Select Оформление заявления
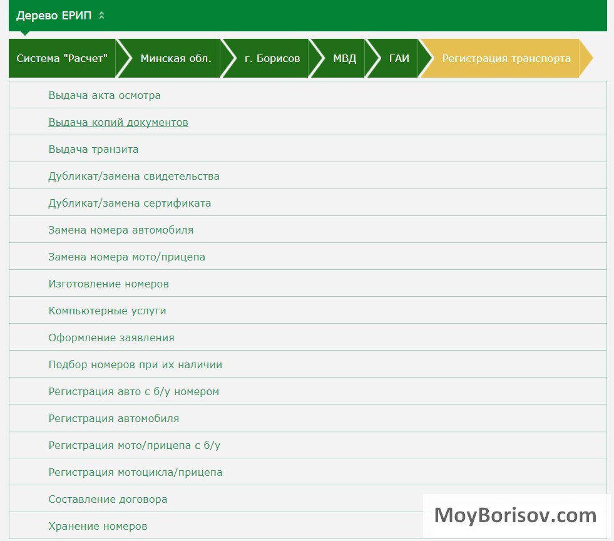This screenshot has width=614, height=541. tap(111, 337)
